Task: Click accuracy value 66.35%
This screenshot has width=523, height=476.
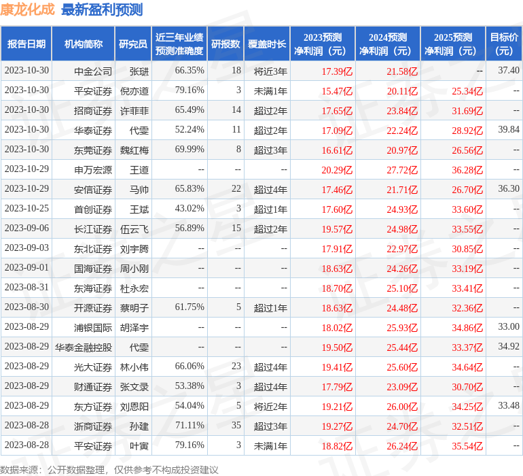Action: tap(190, 70)
